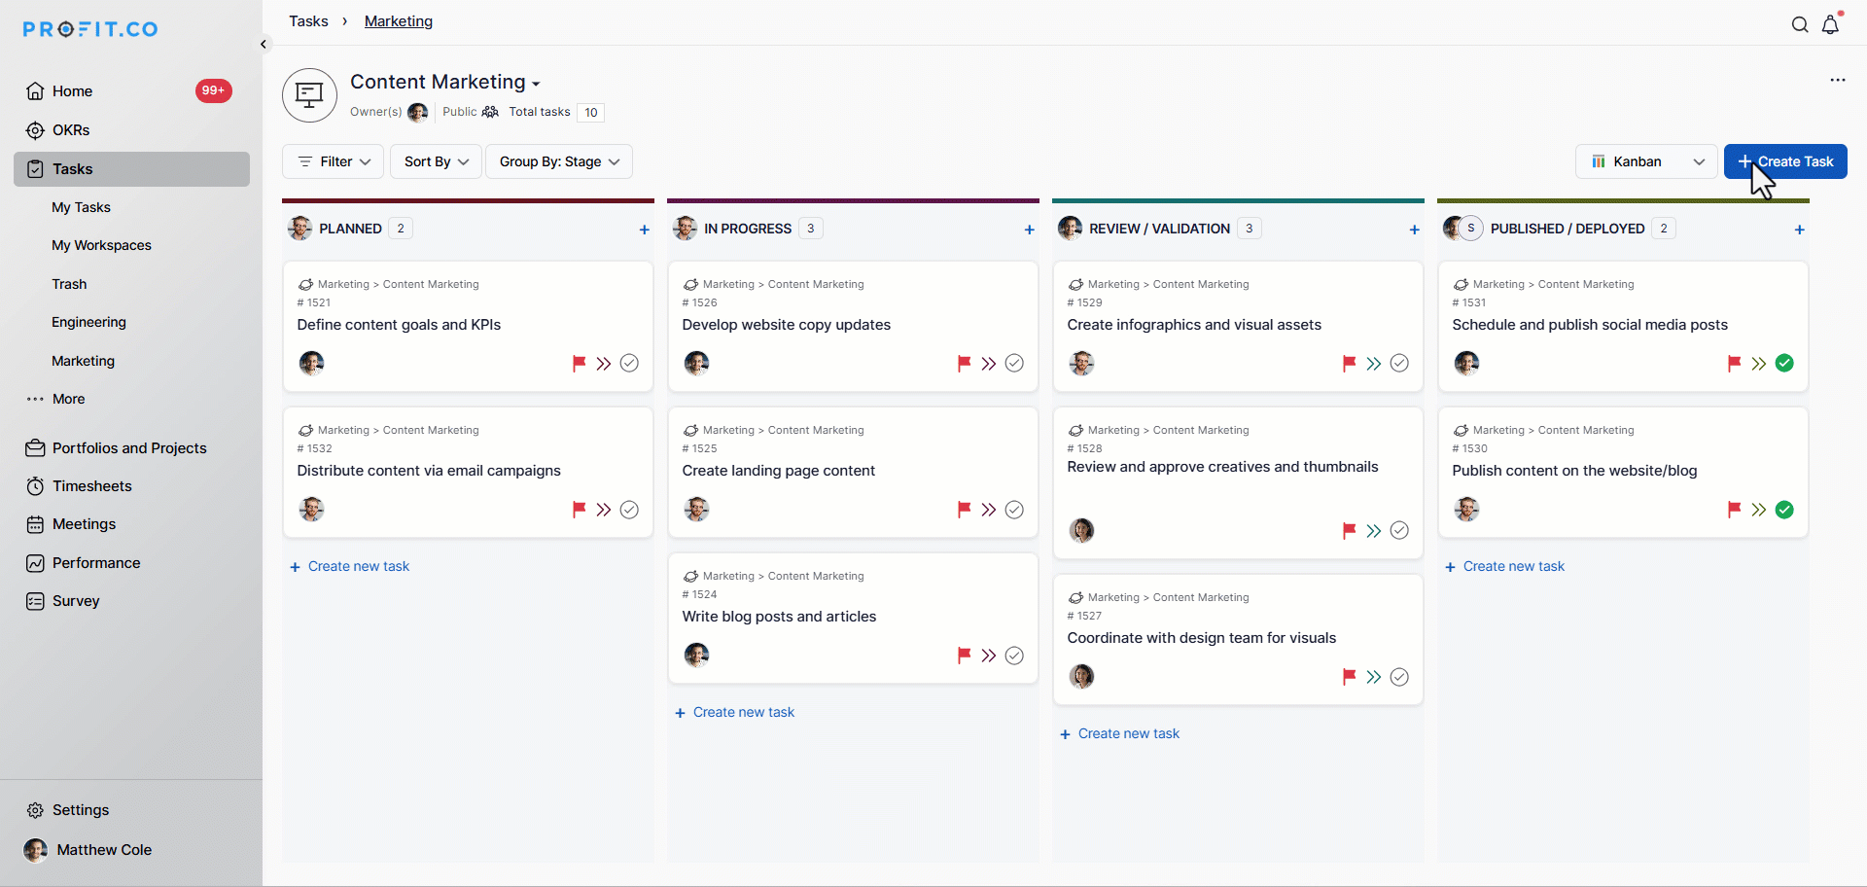Image resolution: width=1867 pixels, height=887 pixels.
Task: Click the Marketing breadcrumb link
Action: click(398, 21)
